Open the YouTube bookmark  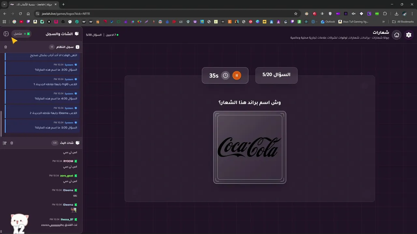[21, 22]
